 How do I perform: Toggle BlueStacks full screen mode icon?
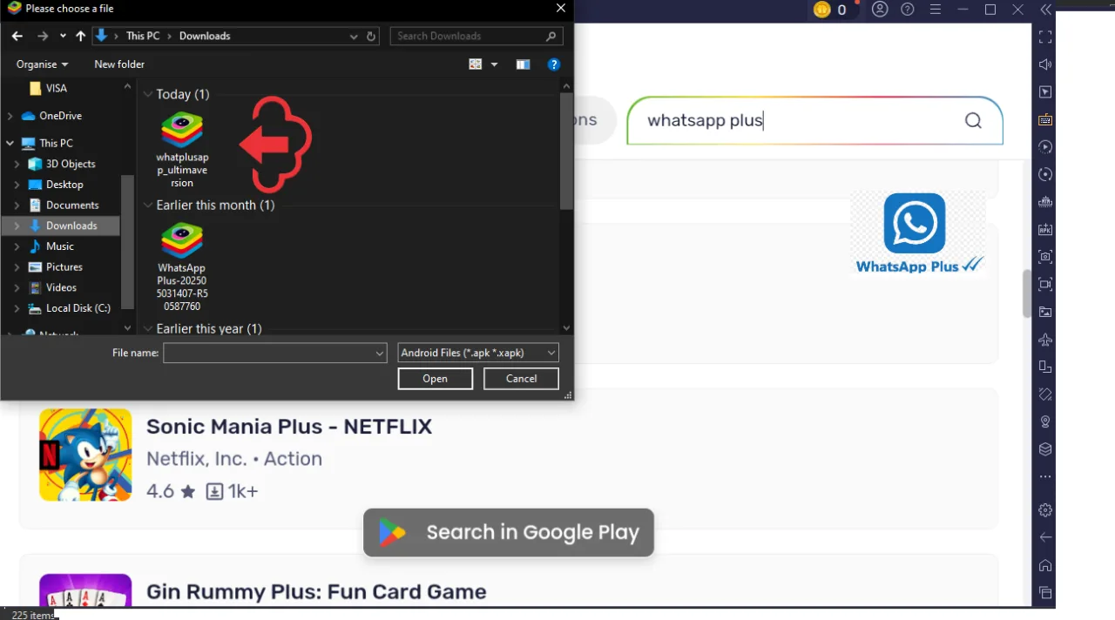[x=1045, y=37]
